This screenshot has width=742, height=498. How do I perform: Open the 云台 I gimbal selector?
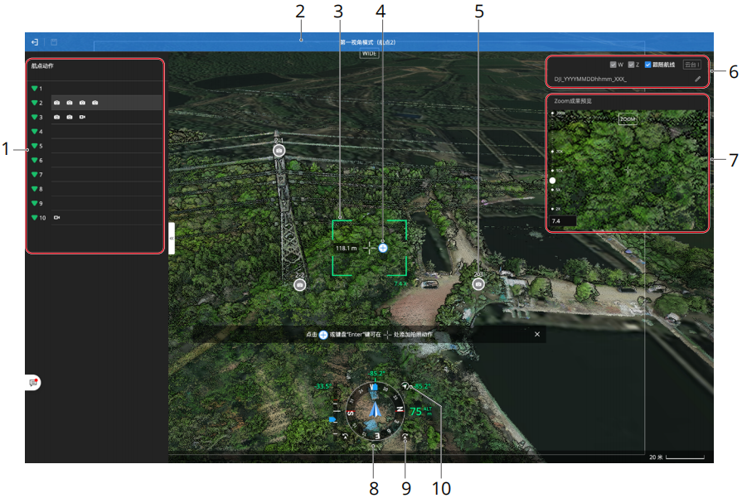pyautogui.click(x=691, y=65)
